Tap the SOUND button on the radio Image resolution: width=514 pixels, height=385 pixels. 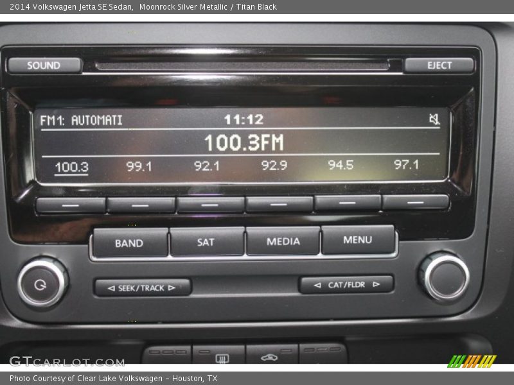pyautogui.click(x=44, y=65)
